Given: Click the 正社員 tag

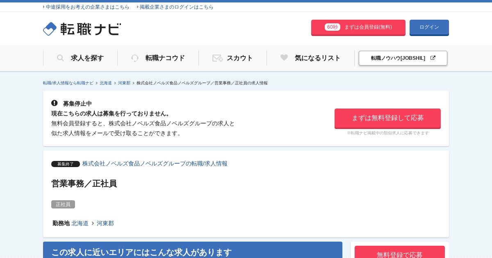Looking at the screenshot, I should click(x=63, y=204).
